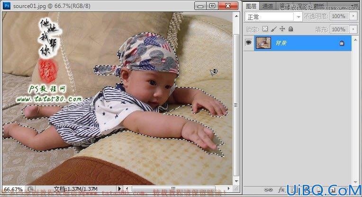Close the source01.jpg document window
The height and width of the screenshot is (197, 362).
[228, 6]
